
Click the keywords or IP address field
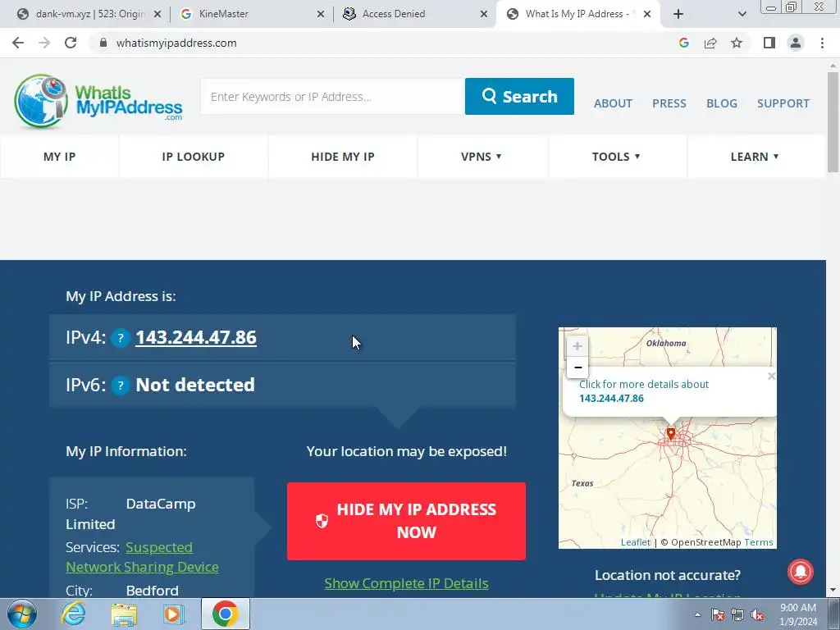(333, 97)
